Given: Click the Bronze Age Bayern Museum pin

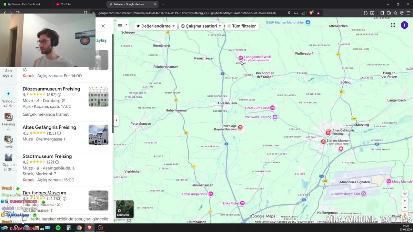Looking at the screenshot, I should (240, 128).
